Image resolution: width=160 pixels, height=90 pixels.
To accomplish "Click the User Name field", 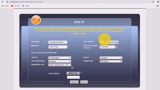I will tap(58, 42).
